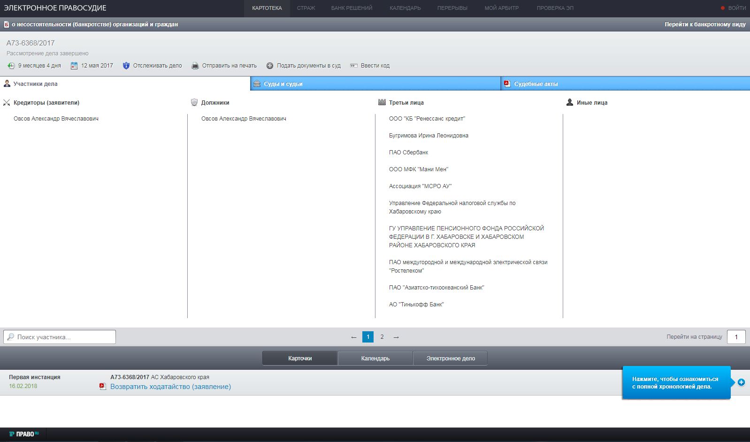Click the Pravo.ru logo in footer
The width and height of the screenshot is (750, 442).
coord(24,434)
